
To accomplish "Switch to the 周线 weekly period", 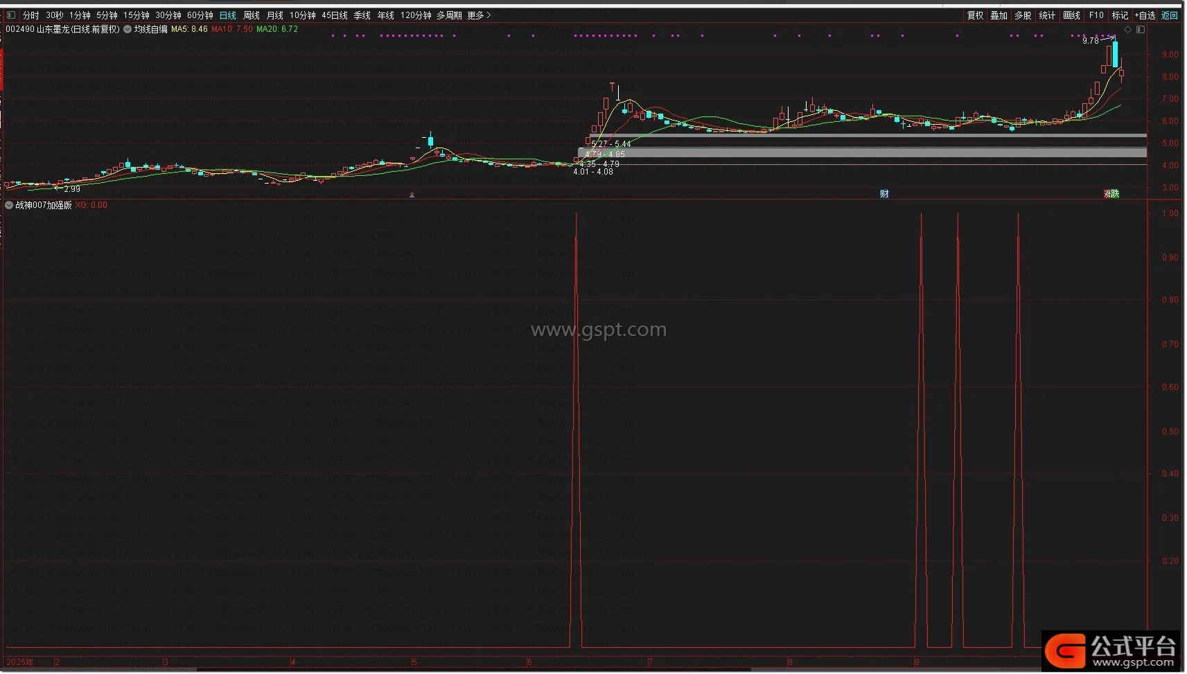I will coord(252,15).
